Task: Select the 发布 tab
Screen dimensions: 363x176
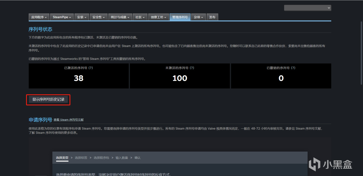Action: (212, 17)
